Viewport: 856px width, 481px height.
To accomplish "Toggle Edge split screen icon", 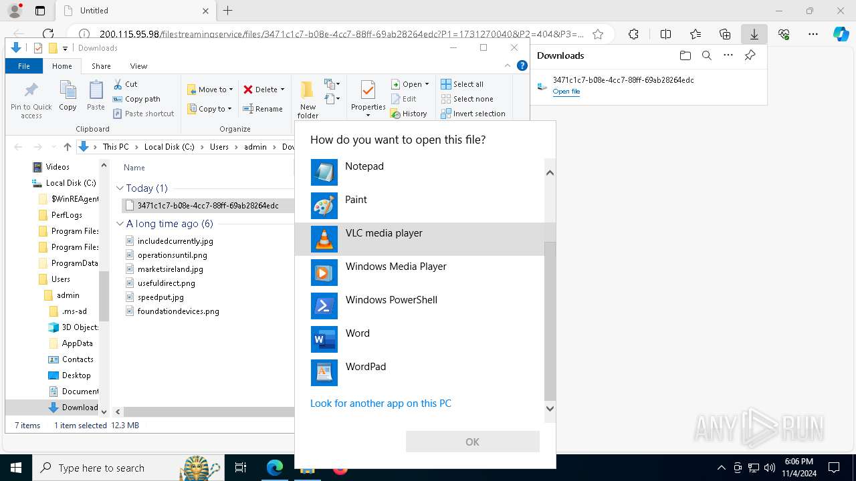I will click(665, 34).
